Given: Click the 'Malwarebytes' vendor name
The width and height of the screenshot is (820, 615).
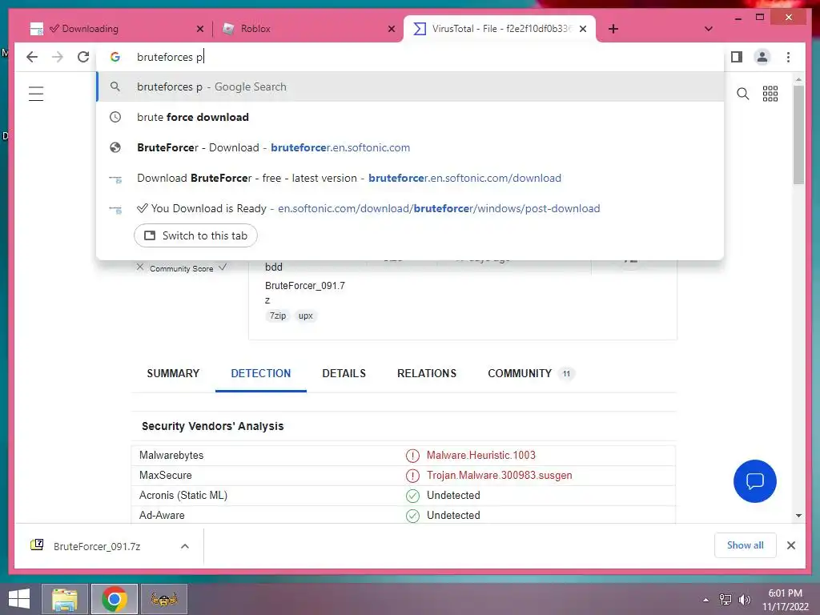Looking at the screenshot, I should (171, 455).
